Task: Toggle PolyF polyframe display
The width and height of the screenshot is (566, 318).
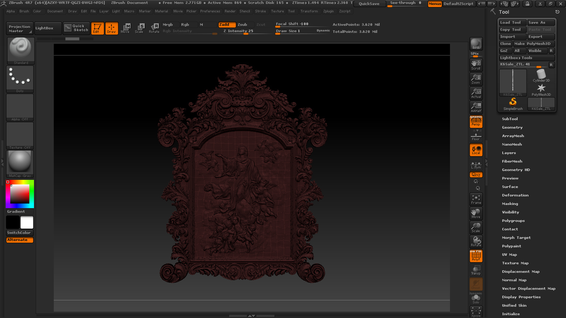Action: pos(476,256)
